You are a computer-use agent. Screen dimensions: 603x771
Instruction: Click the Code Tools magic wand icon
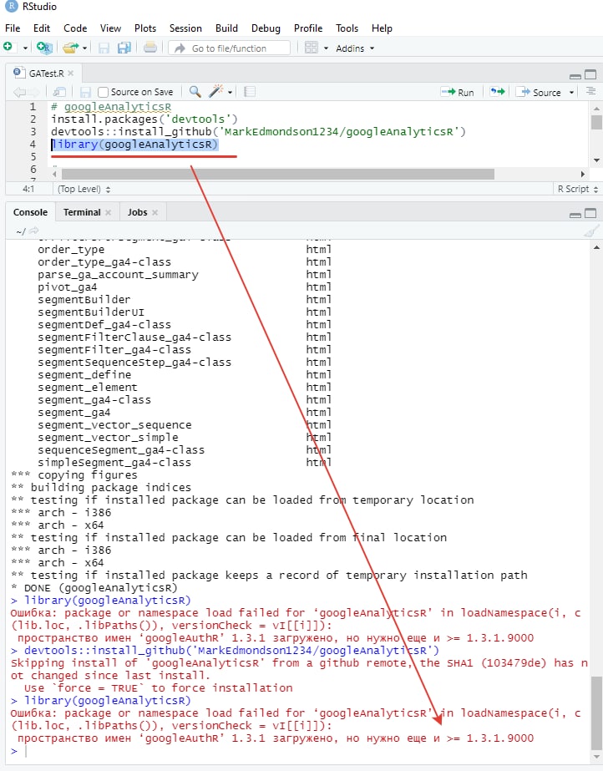[x=216, y=91]
